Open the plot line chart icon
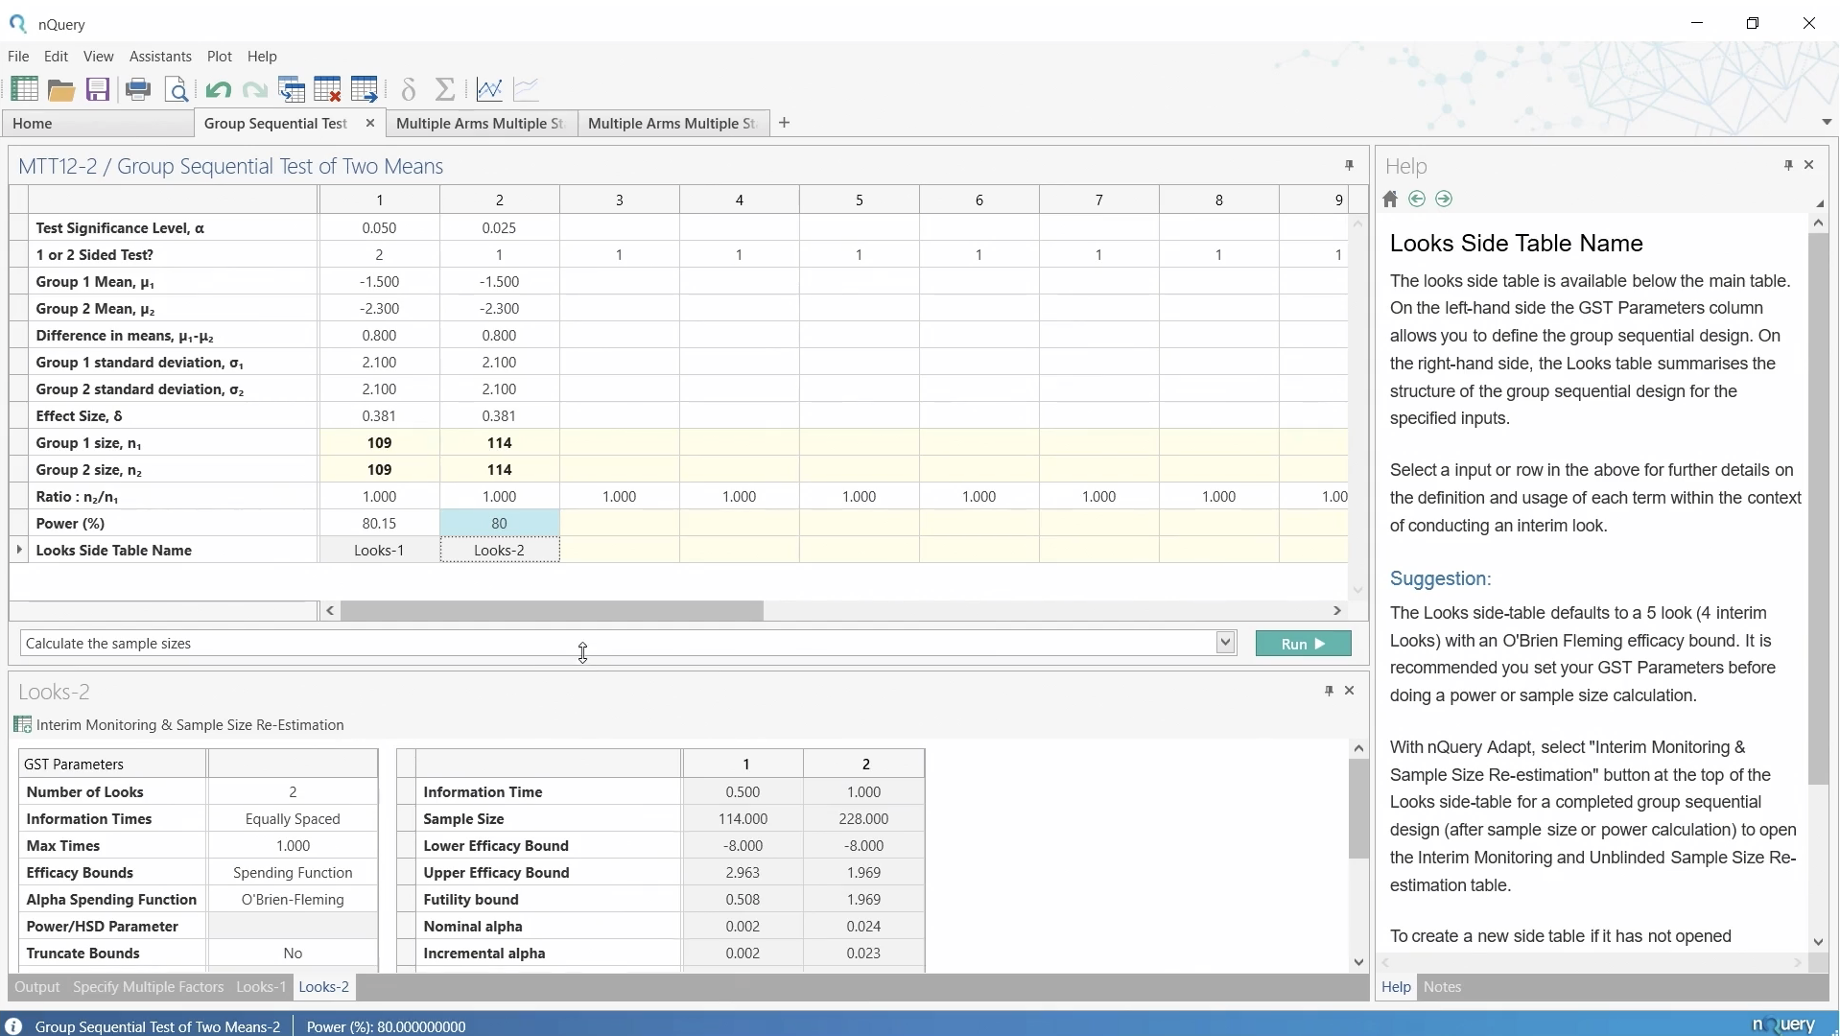This screenshot has width=1840, height=1036. (489, 90)
